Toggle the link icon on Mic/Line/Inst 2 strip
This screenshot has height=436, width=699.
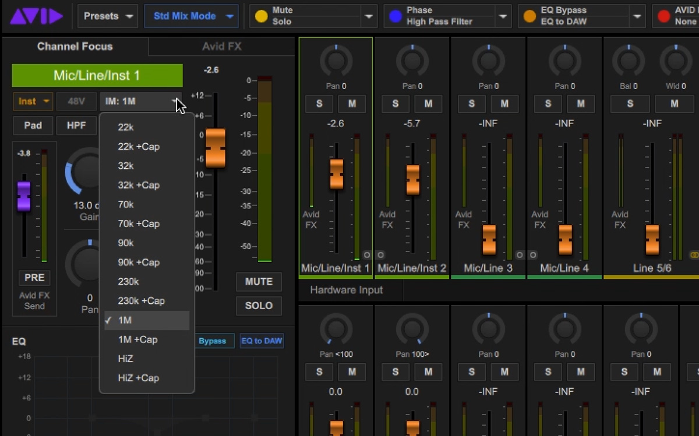[x=380, y=255]
